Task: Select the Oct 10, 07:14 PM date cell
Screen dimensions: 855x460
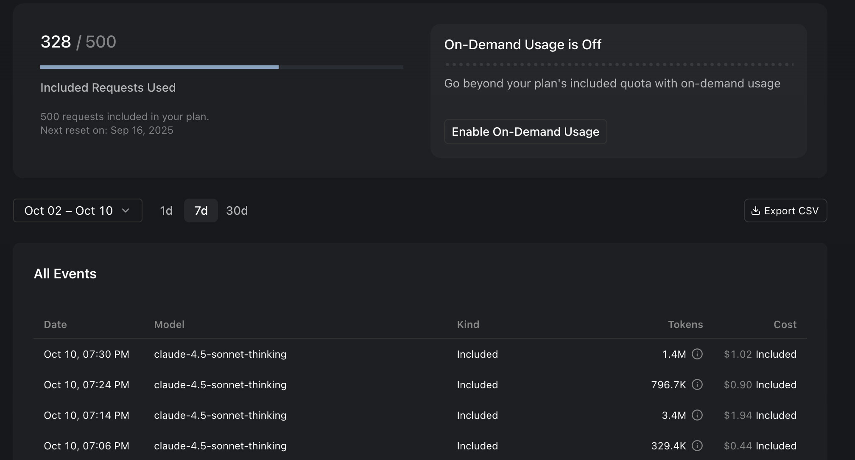Action: coord(87,415)
